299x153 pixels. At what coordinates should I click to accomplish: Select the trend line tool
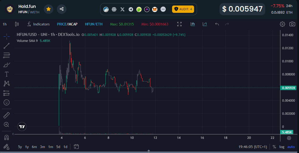click(x=7, y=46)
